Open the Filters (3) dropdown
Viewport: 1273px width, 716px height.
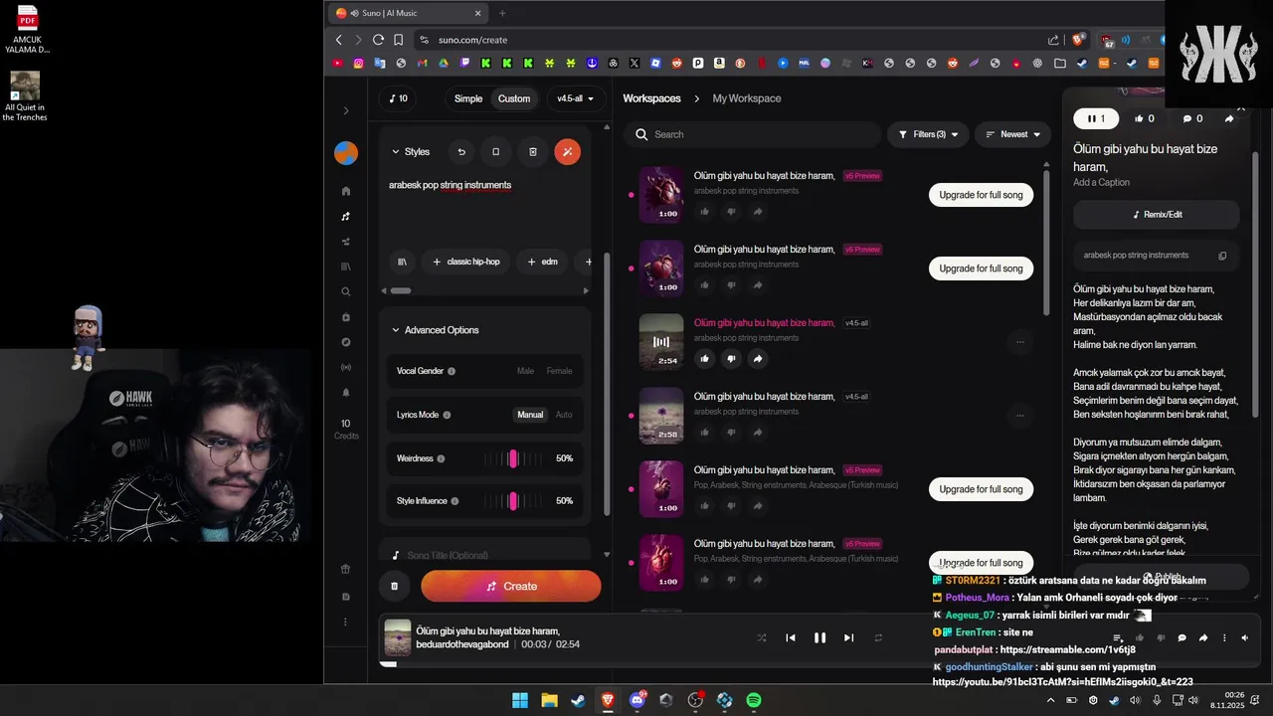coord(928,134)
